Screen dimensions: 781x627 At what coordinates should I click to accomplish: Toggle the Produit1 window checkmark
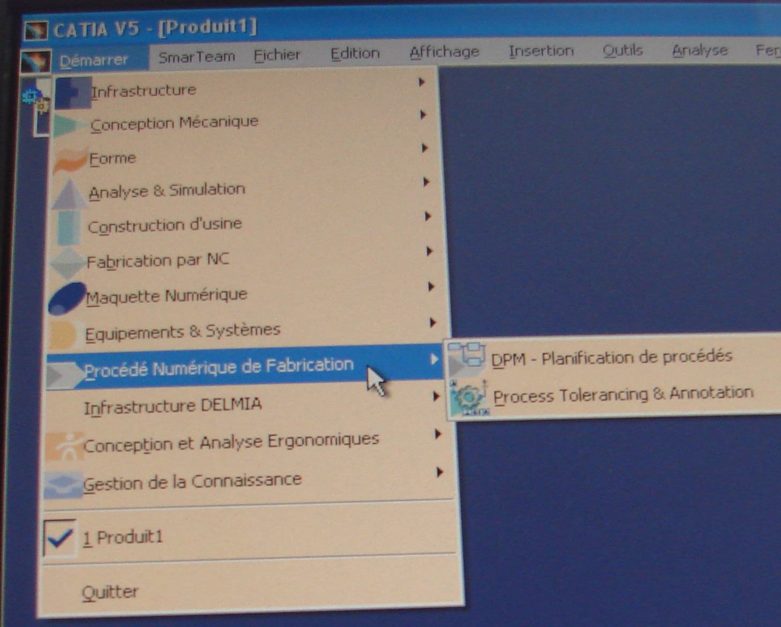[59, 538]
